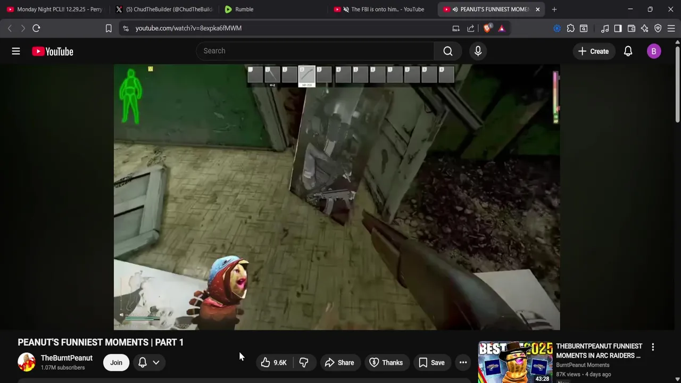Toggle the browser sidebar panel
The width and height of the screenshot is (681, 383).
coord(618,28)
